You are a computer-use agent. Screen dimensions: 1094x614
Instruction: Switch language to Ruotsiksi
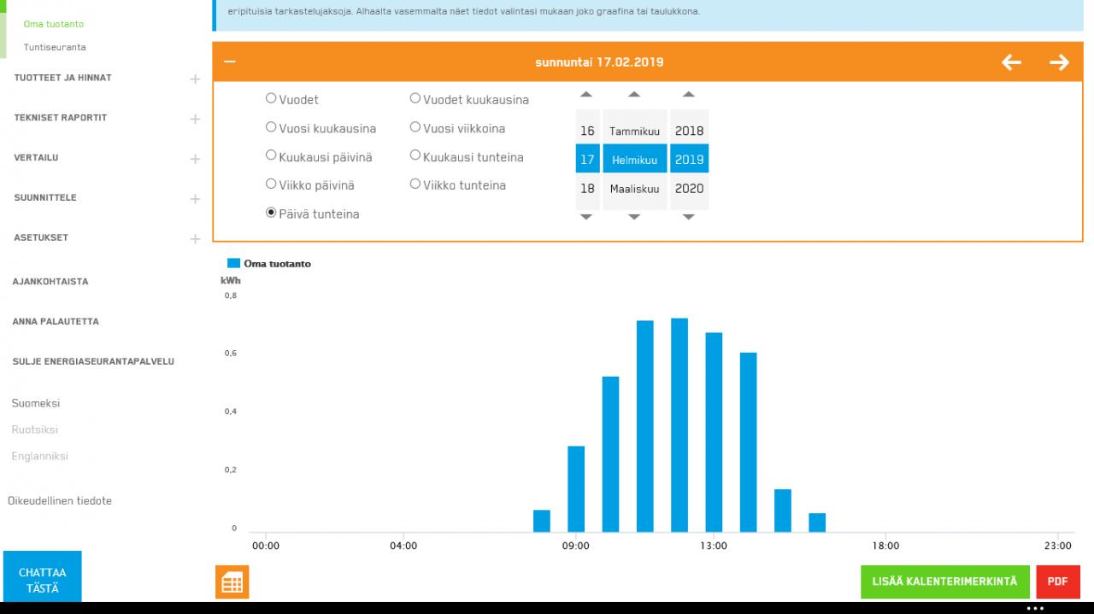[35, 430]
